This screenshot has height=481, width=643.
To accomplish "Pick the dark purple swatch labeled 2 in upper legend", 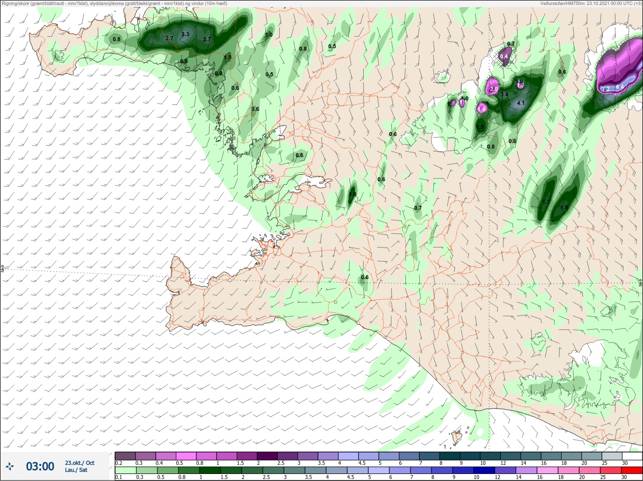I will (267, 456).
